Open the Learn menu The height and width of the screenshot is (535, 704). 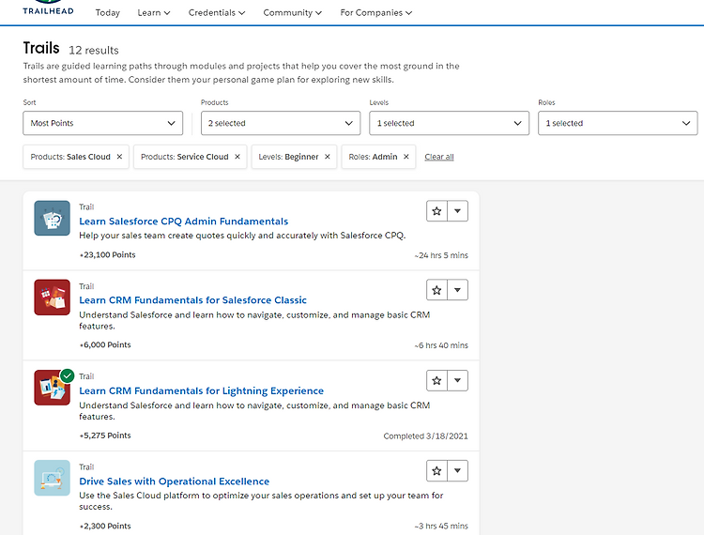pos(154,12)
